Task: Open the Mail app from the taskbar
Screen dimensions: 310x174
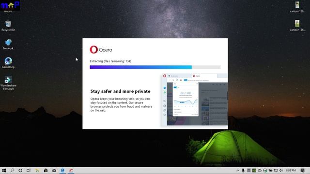Action: point(54,171)
